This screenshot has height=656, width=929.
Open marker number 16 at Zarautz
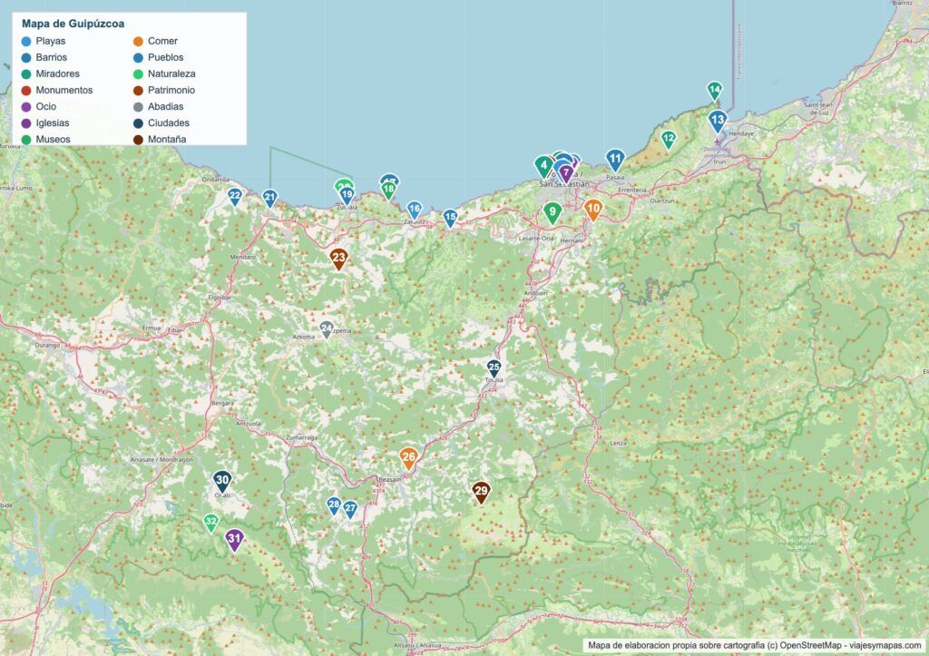[414, 210]
